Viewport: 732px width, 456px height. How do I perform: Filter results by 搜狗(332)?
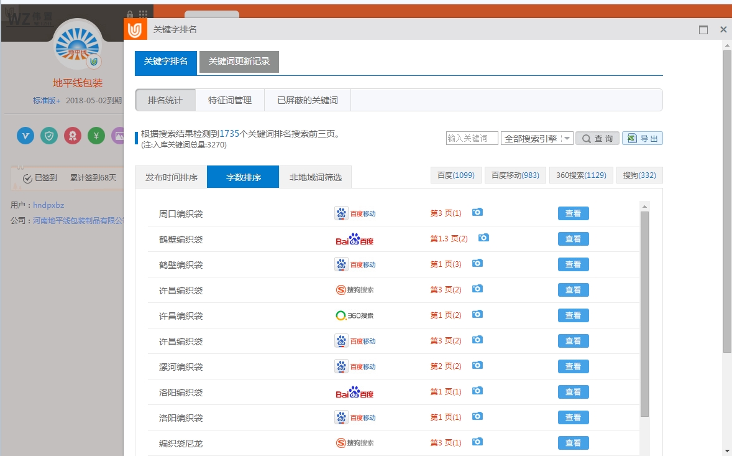coord(639,175)
